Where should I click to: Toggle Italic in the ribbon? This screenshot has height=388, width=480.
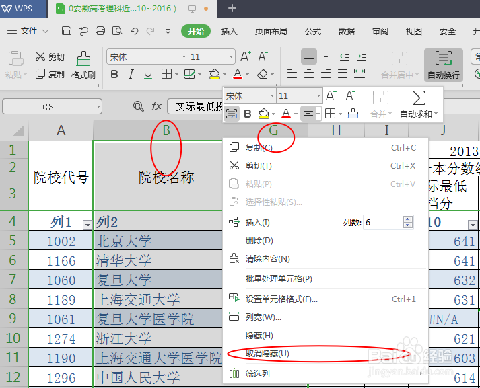point(131,74)
